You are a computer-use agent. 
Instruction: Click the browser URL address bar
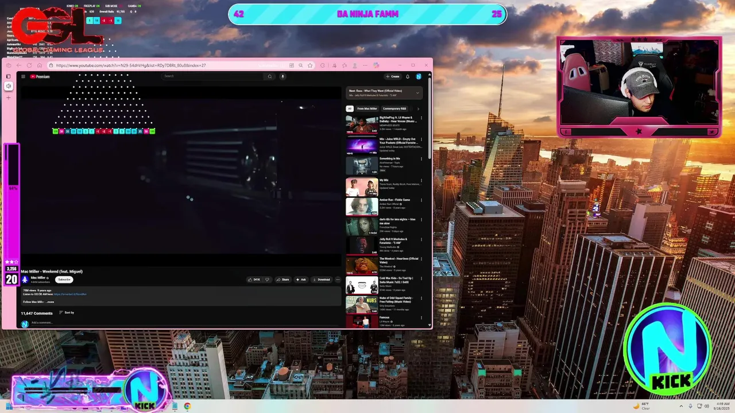pos(180,65)
